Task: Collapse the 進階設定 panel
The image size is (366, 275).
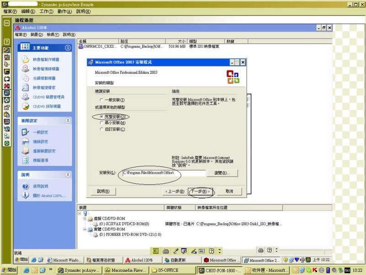Action: tap(68, 121)
